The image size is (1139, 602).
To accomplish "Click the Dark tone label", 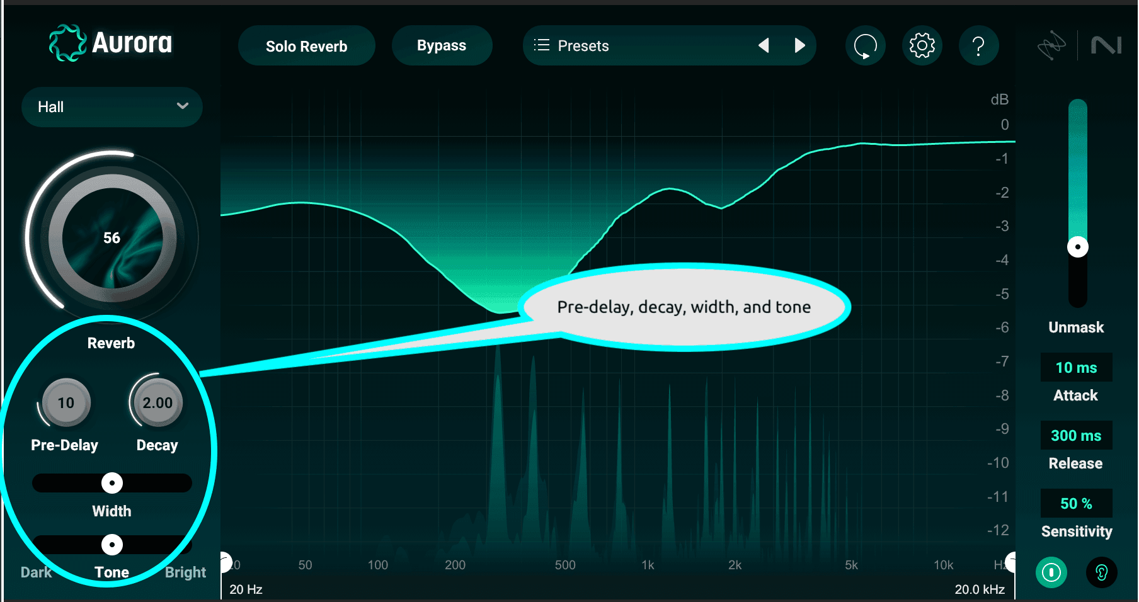I will pyautogui.click(x=36, y=572).
